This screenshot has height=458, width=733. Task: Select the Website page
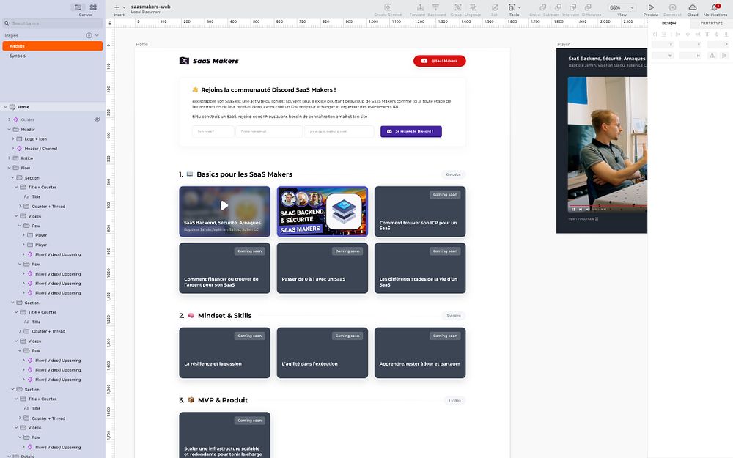(x=52, y=45)
